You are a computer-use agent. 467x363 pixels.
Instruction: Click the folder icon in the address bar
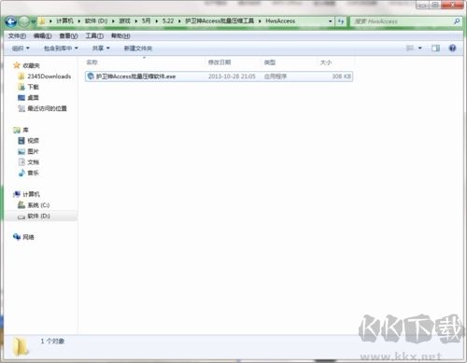click(x=42, y=21)
